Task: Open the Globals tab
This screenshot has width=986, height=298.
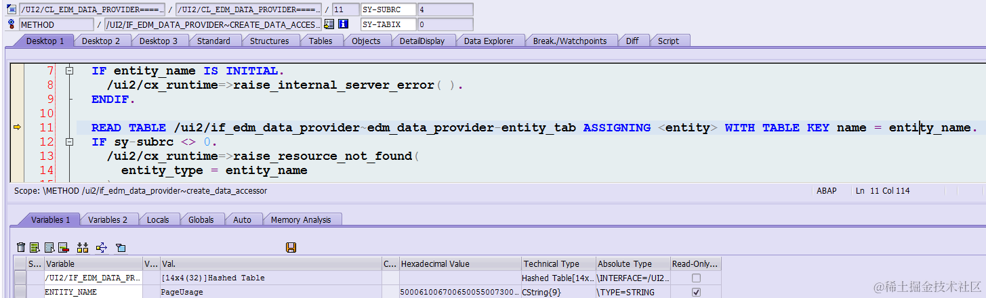Action: pyautogui.click(x=201, y=219)
